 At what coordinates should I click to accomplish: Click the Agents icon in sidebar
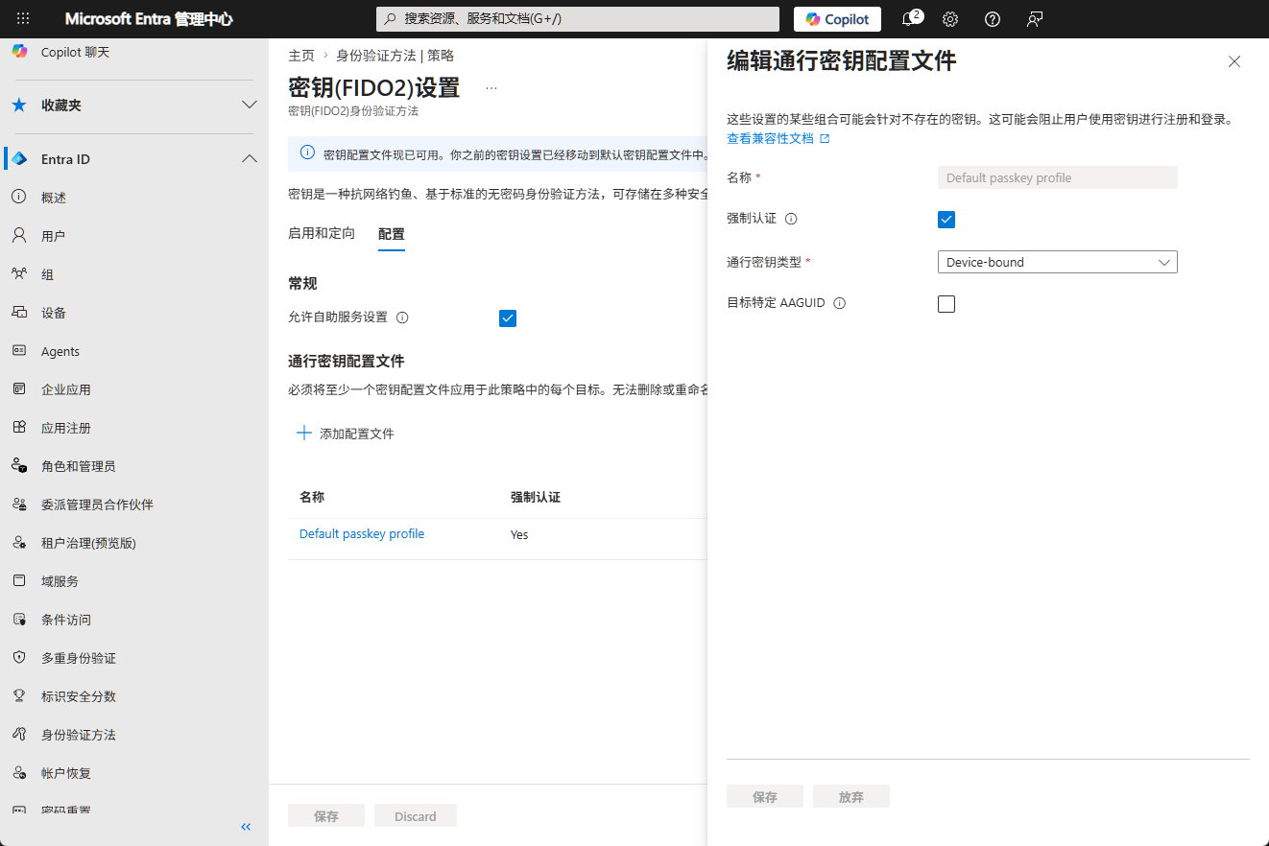(x=19, y=351)
